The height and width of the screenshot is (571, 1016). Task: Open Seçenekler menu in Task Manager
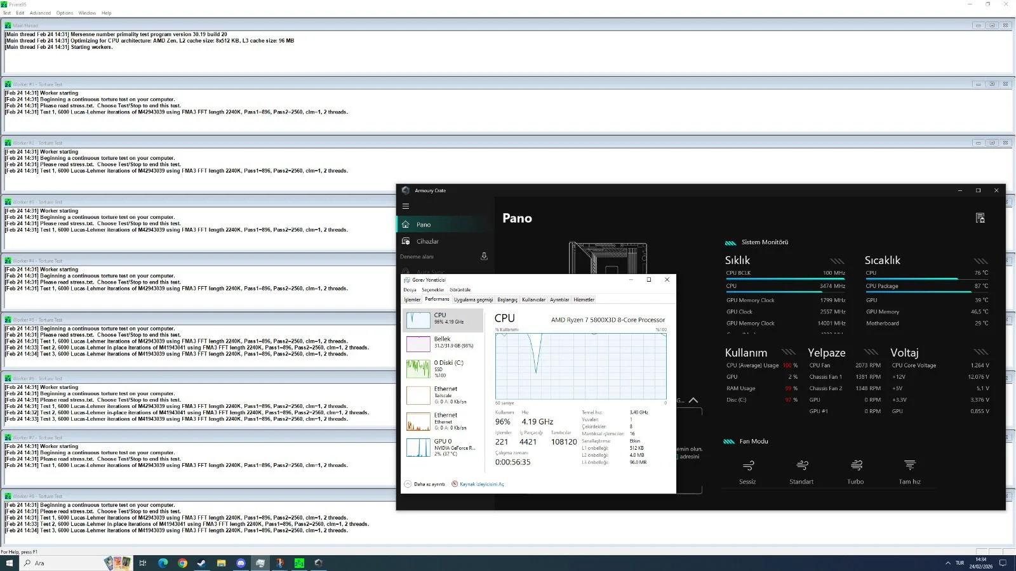coord(433,290)
